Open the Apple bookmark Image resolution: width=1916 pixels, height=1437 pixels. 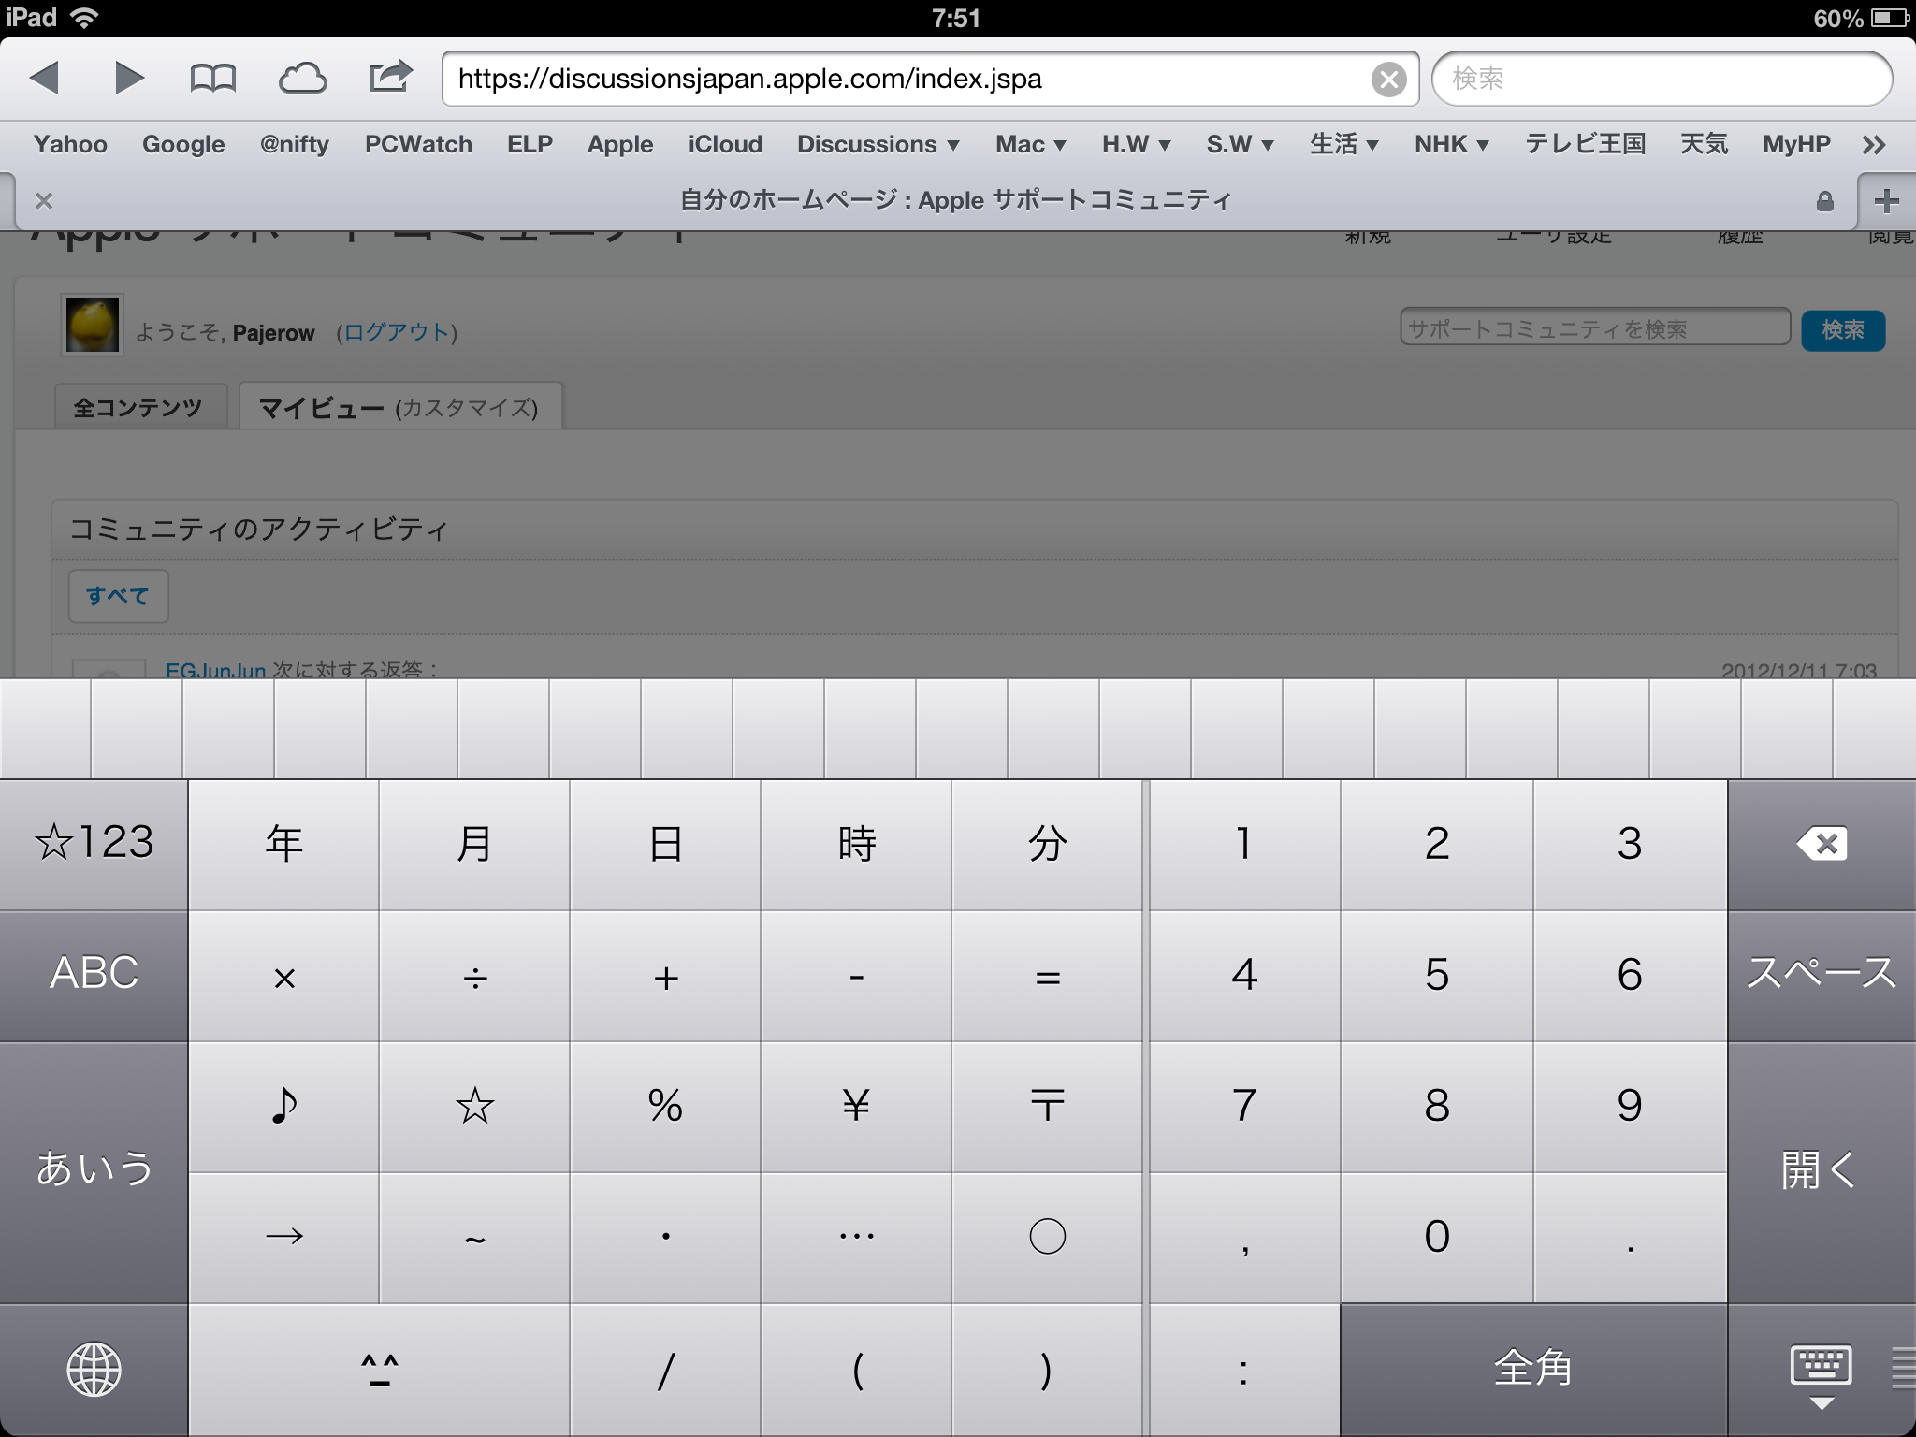tap(619, 144)
